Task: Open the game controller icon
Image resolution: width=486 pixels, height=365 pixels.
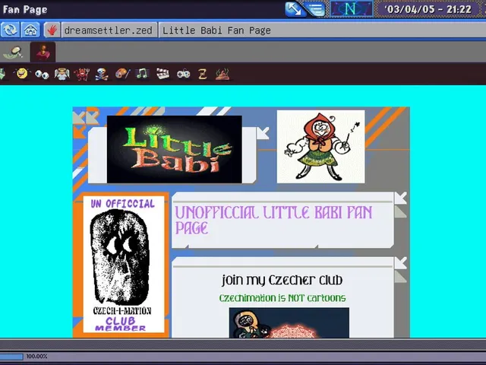Action: click(184, 75)
